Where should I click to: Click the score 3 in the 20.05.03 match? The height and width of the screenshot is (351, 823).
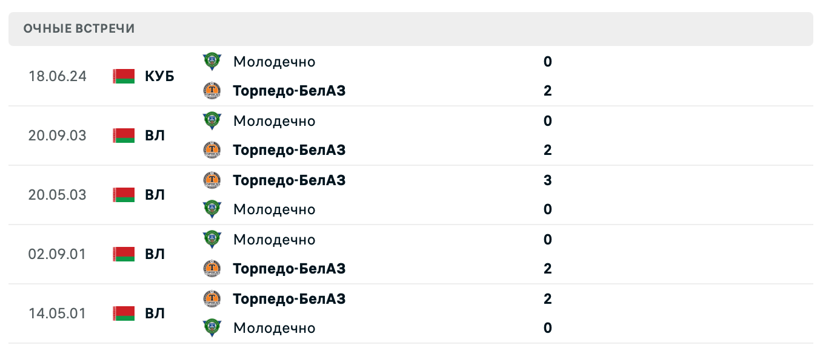coord(547,180)
